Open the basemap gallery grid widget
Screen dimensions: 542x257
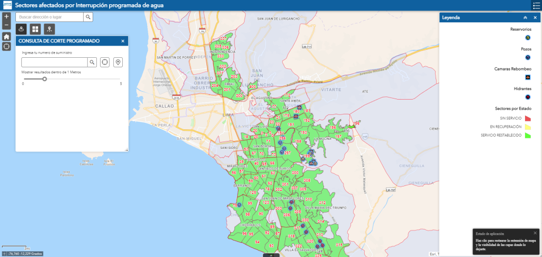(x=35, y=29)
